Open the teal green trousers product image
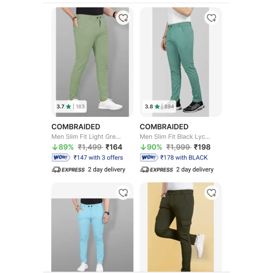Viewport: 273px width, 273px height. click(x=181, y=62)
